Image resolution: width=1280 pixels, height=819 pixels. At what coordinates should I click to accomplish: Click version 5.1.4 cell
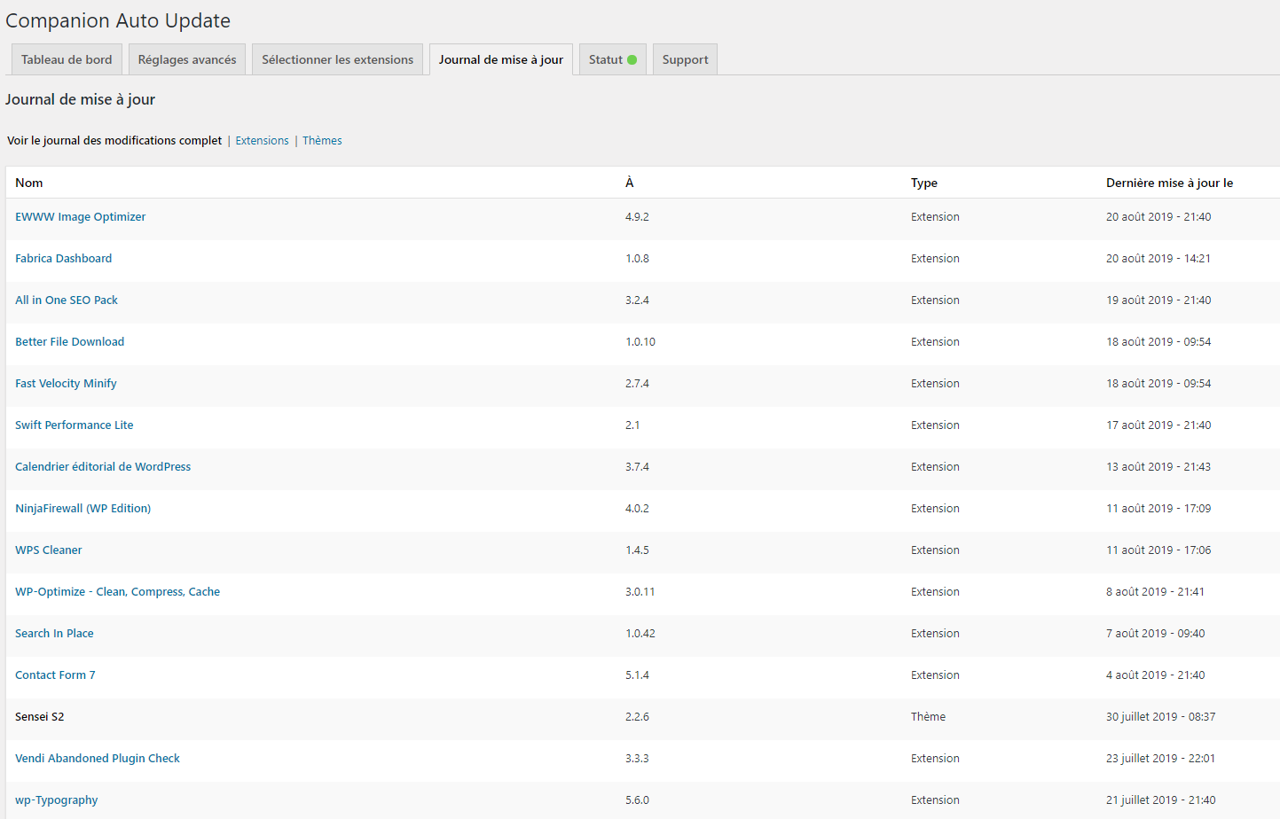click(637, 675)
